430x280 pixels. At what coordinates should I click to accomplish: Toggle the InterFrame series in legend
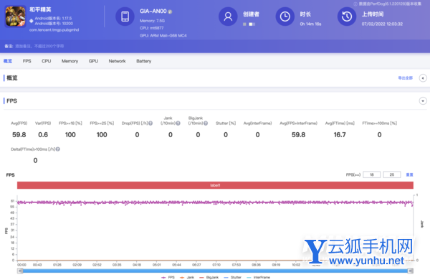[x=258, y=277]
